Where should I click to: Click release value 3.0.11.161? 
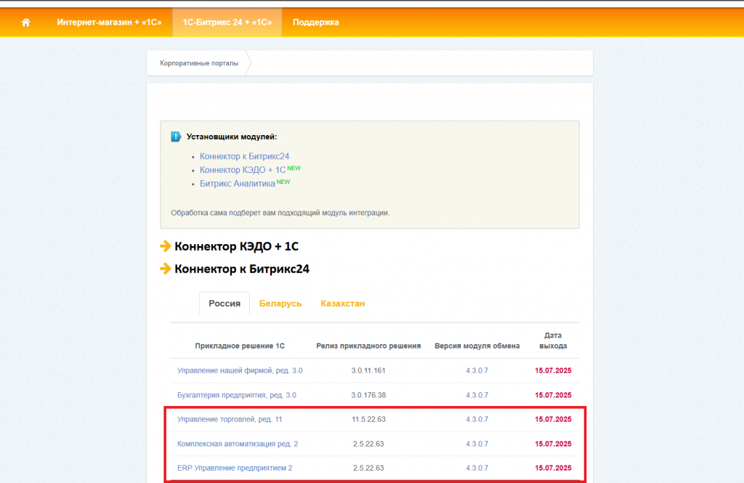click(x=368, y=370)
